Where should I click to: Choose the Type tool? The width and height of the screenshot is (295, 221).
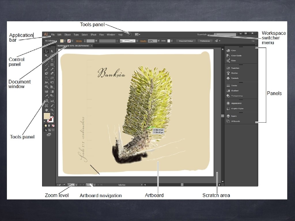(x=52, y=60)
